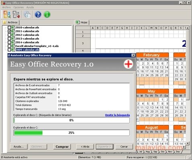Close the Easy Office Recovery wizard dialog

point(133,55)
